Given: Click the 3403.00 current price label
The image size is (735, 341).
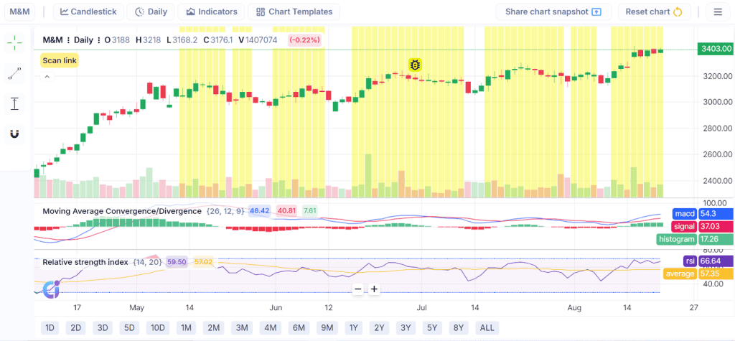Looking at the screenshot, I should tap(716, 49).
